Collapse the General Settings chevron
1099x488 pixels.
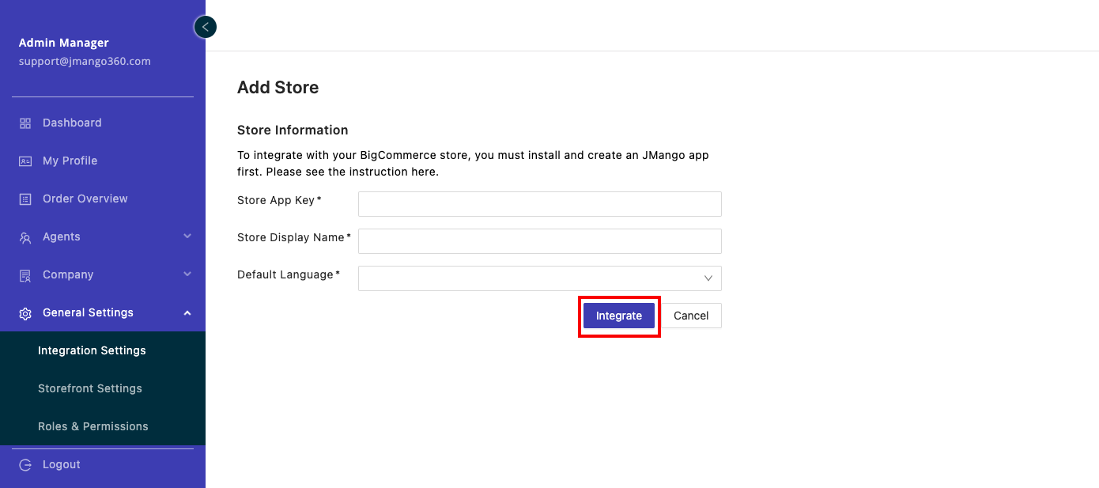pyautogui.click(x=187, y=313)
